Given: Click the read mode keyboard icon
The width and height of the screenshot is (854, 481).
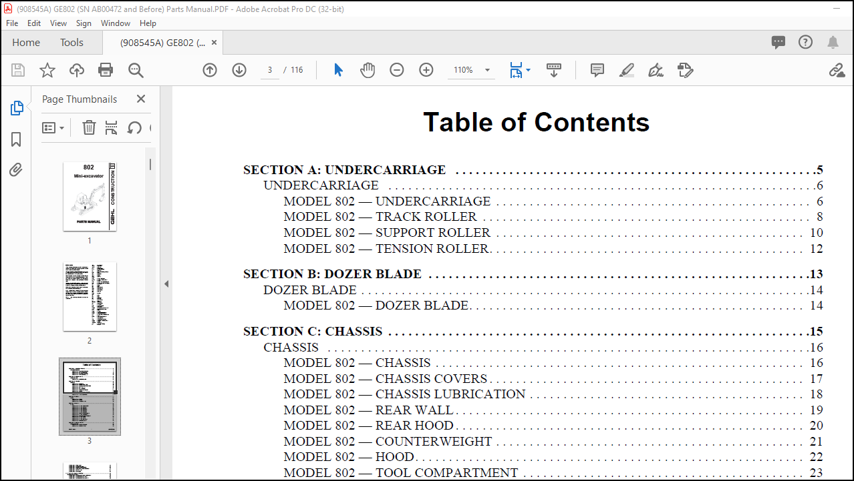Looking at the screenshot, I should [x=553, y=70].
